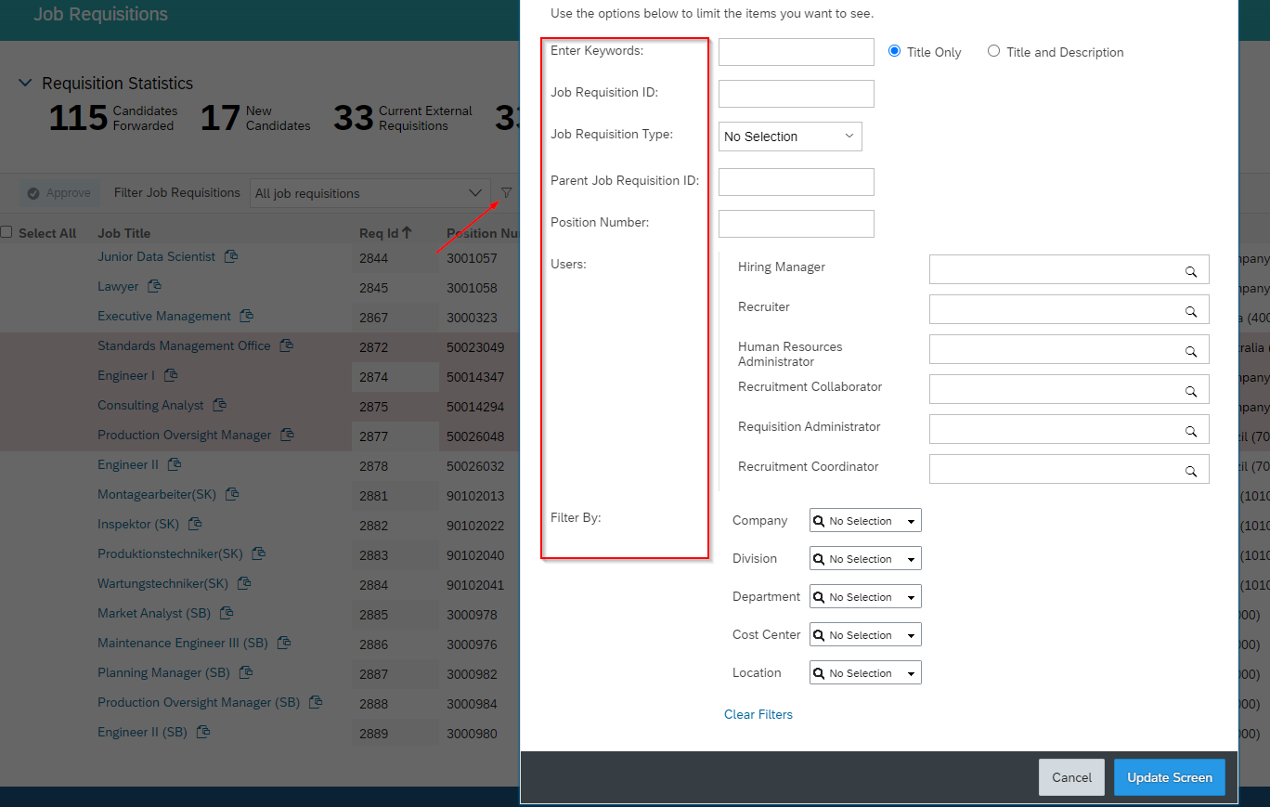The image size is (1270, 807).
Task: Open the Junior Data Scientist requisition link
Action: [156, 256]
